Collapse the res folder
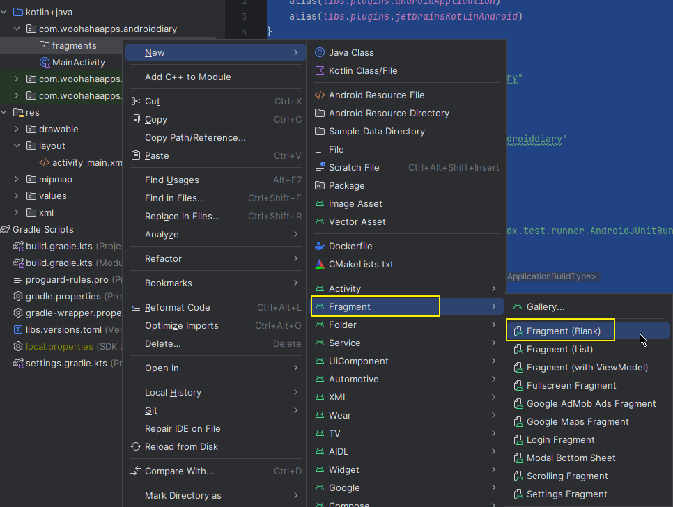The height and width of the screenshot is (507, 673). point(4,112)
